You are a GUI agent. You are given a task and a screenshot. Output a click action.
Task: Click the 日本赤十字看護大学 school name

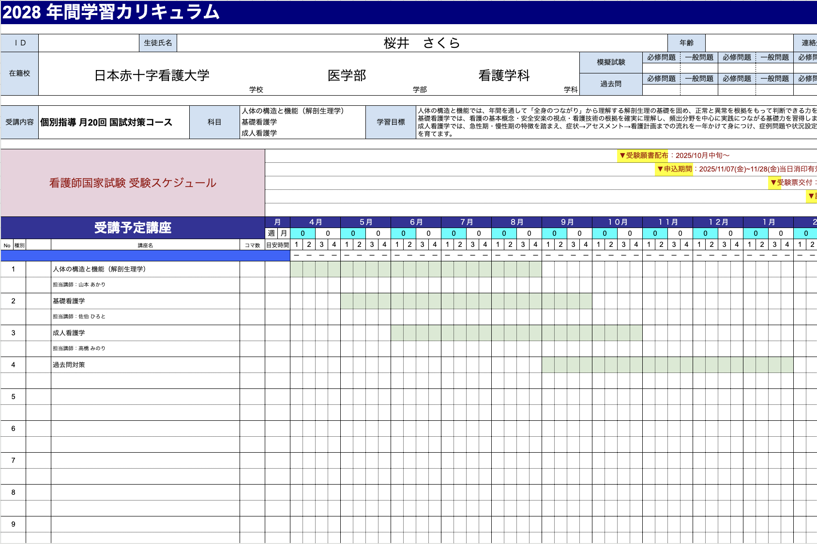click(151, 75)
